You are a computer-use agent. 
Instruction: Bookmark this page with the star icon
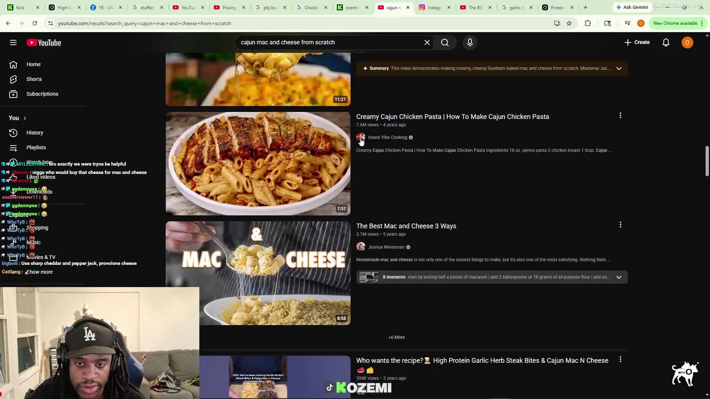pyautogui.click(x=569, y=23)
